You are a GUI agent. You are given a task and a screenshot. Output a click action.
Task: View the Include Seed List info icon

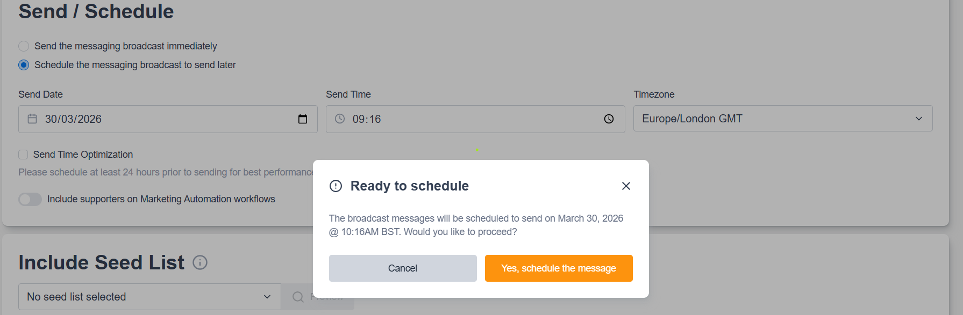tap(200, 263)
